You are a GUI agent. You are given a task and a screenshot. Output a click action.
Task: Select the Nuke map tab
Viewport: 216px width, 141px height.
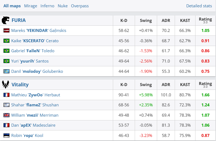coord(63,6)
